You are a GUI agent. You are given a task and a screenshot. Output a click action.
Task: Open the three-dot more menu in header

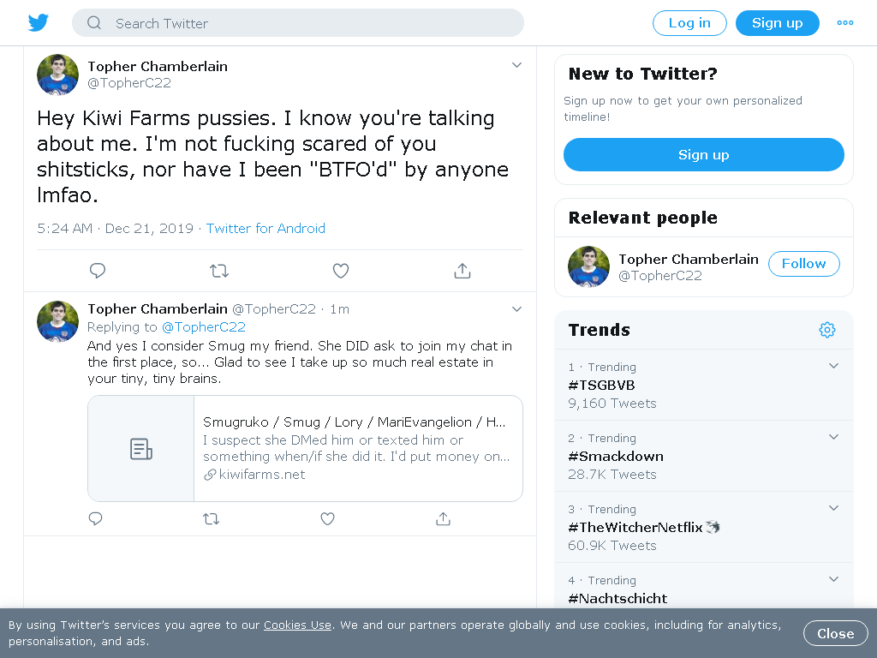point(845,23)
